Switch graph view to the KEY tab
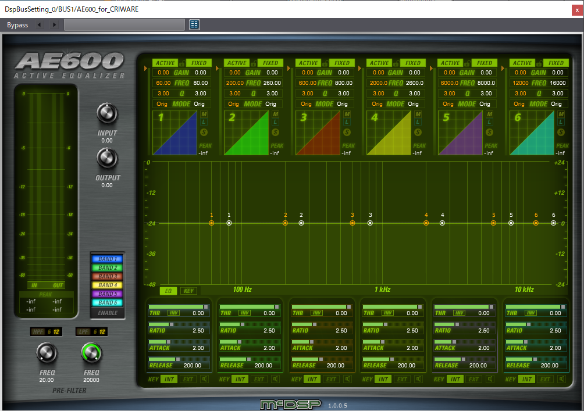This screenshot has height=411, width=584. click(188, 291)
